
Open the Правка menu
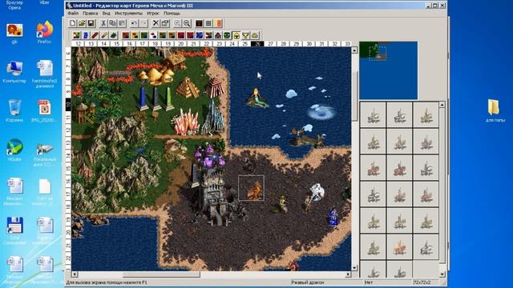pyautogui.click(x=90, y=14)
